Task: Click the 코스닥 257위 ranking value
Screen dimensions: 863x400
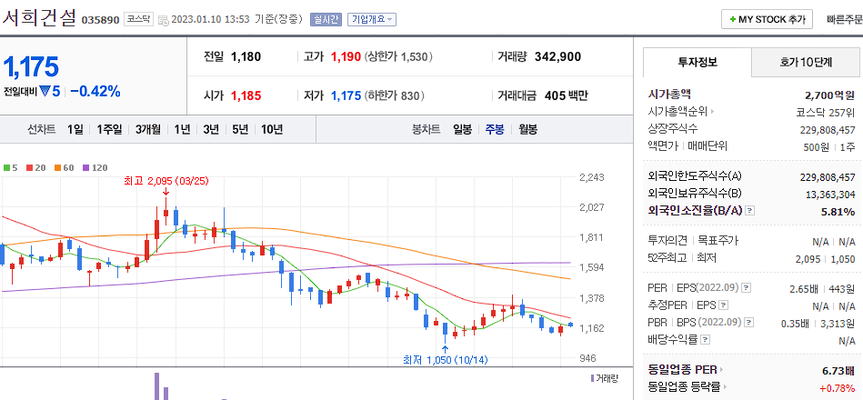Action: (826, 112)
